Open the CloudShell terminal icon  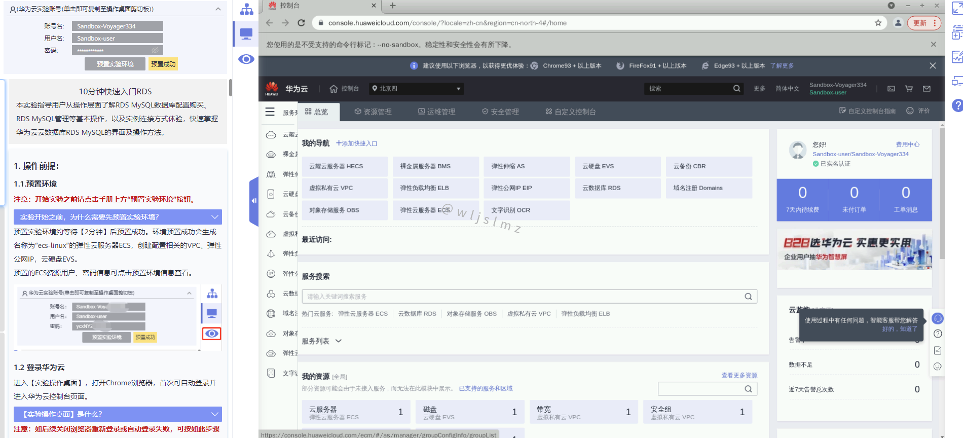pyautogui.click(x=891, y=89)
